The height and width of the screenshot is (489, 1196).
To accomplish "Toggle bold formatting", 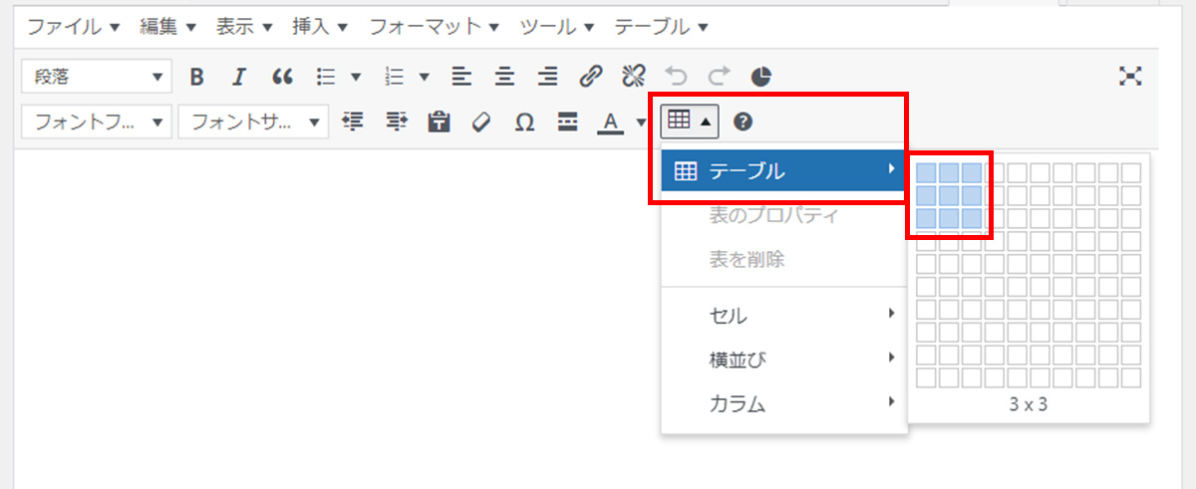I will (196, 76).
